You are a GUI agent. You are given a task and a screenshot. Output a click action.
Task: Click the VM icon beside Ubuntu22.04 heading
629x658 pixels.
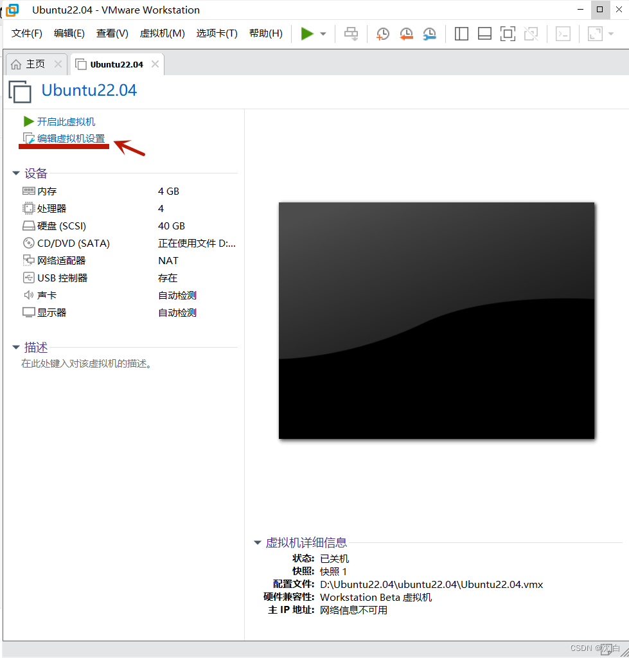20,91
